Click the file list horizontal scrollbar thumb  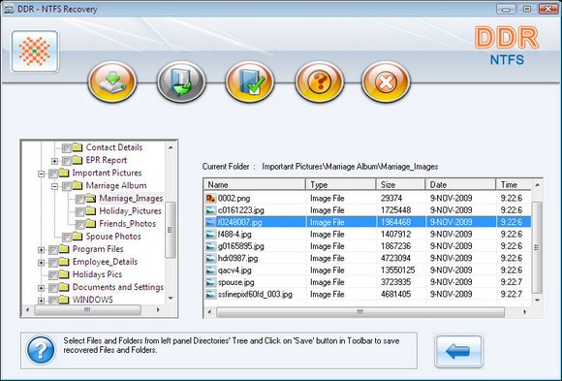(360, 312)
